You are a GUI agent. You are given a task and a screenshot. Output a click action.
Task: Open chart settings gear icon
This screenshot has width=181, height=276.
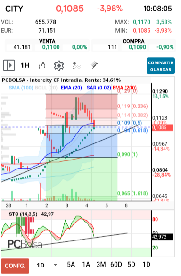coord(59,66)
